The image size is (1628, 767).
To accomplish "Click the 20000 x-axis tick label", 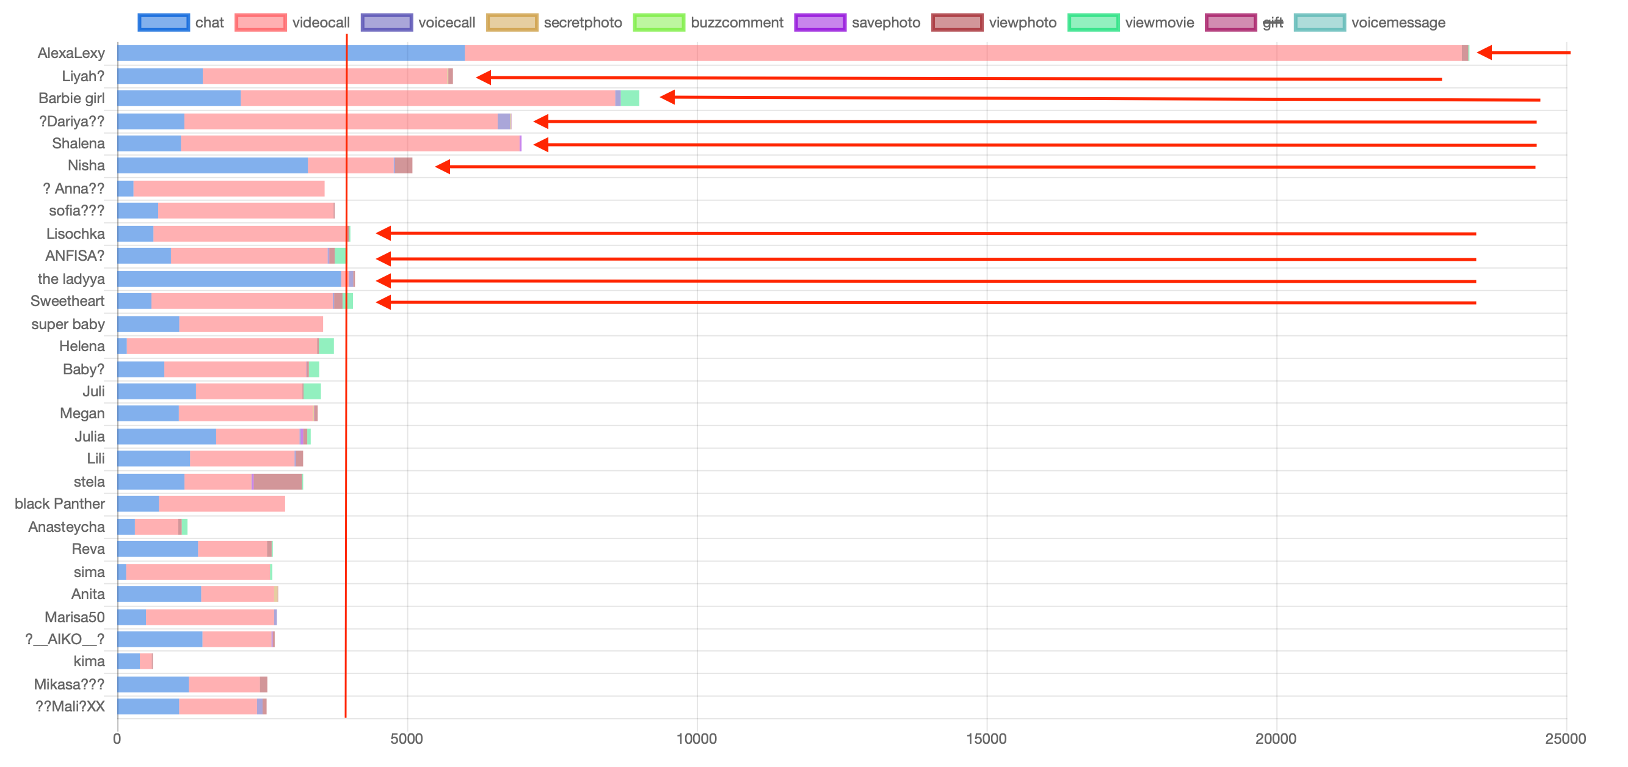I will click(x=1276, y=739).
